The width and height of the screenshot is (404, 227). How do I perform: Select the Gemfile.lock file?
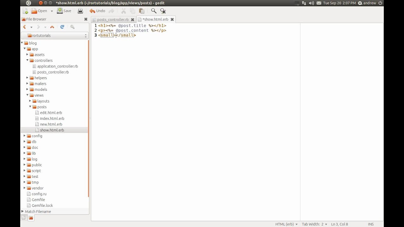pyautogui.click(x=42, y=206)
